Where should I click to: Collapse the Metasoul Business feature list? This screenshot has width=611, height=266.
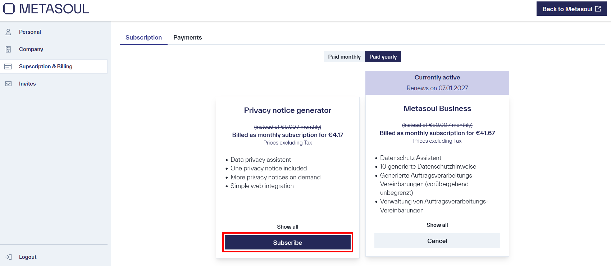437,225
